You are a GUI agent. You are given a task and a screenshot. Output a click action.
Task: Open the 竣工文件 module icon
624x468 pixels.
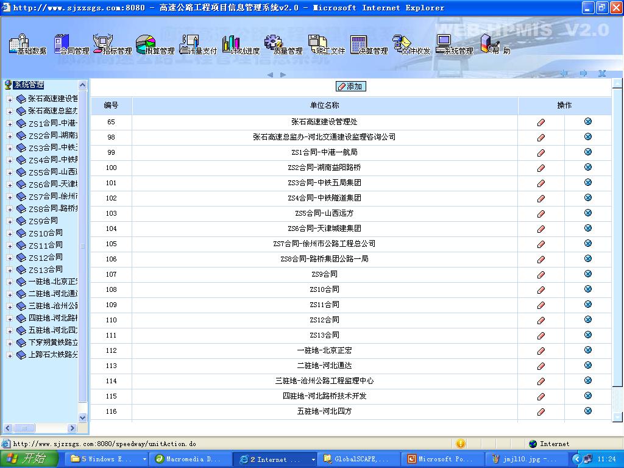point(327,44)
